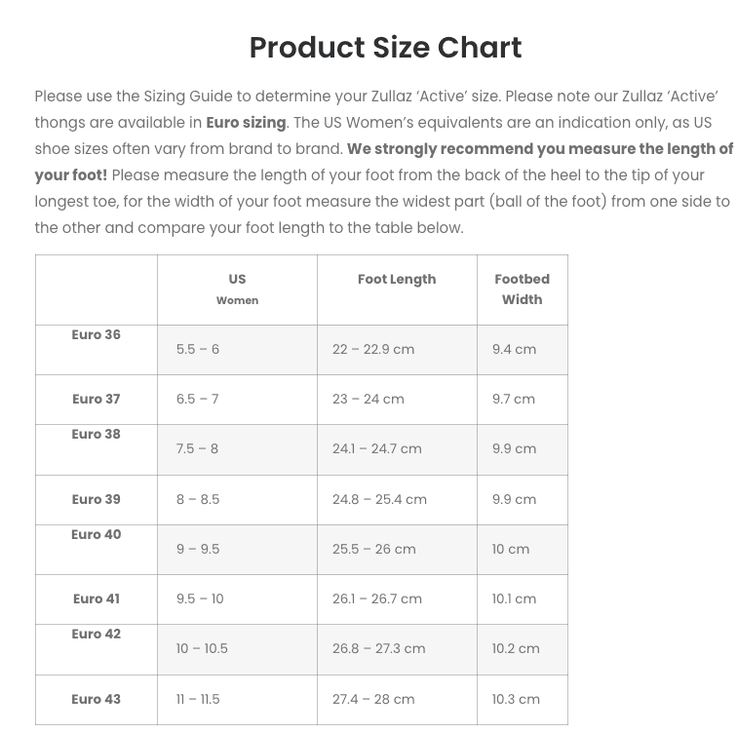Click the bold 'Euro sizing' text
This screenshot has height=733, width=738.
tap(246, 123)
